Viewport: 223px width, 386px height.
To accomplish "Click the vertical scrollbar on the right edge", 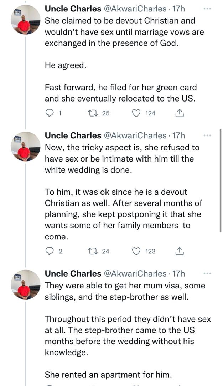I will (221, 179).
